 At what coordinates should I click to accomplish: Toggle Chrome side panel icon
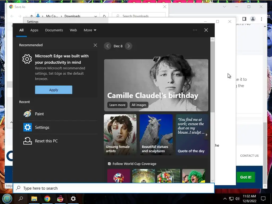(244, 19)
